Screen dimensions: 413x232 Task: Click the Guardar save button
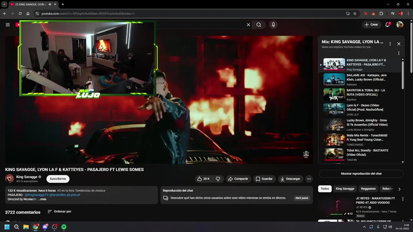264,179
